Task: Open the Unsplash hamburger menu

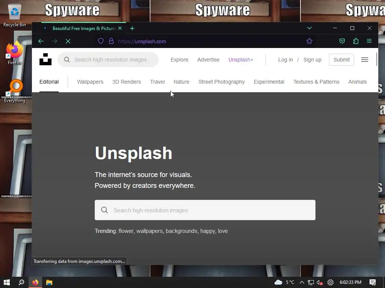Action: (x=365, y=60)
